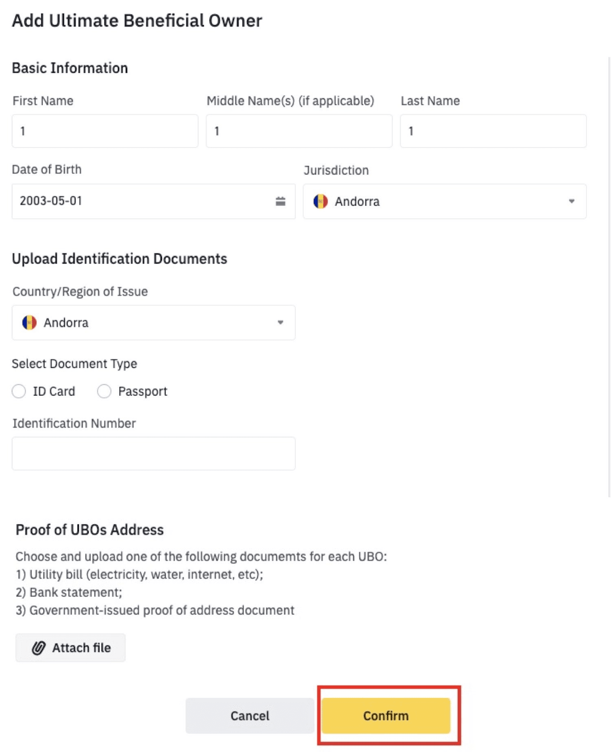Screen dimensions: 611x752
Task: Focus the Middle Name(s) input field
Action: coord(299,131)
